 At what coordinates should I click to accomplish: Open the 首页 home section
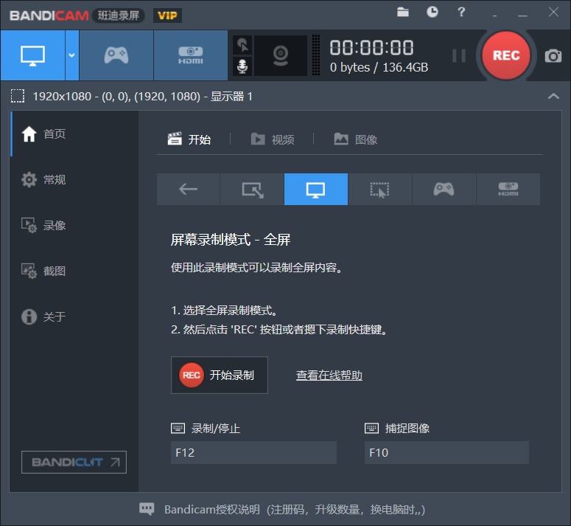[74, 134]
